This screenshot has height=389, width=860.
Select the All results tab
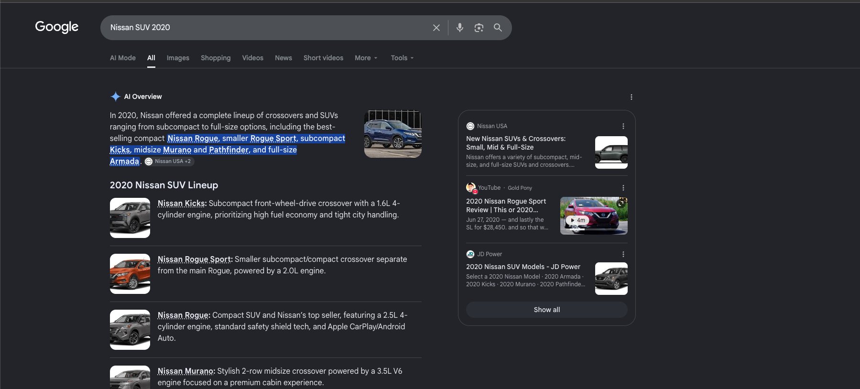pos(151,58)
